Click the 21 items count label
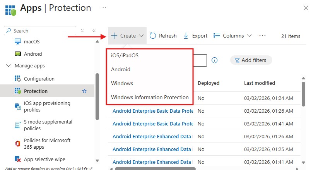The image size is (311, 170). point(290,36)
